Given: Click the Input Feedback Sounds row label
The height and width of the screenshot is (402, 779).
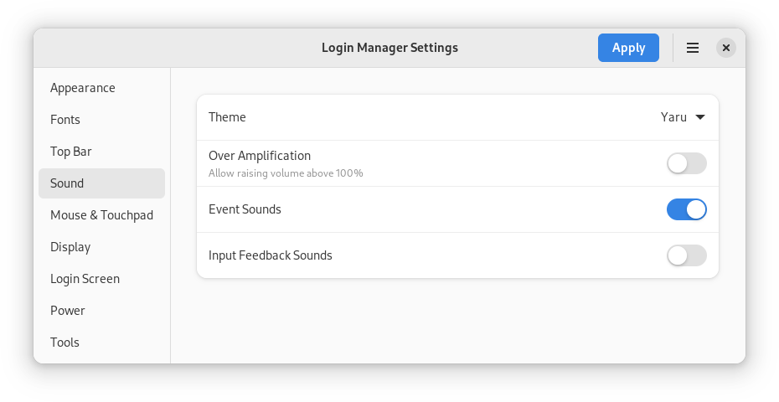Looking at the screenshot, I should (271, 255).
